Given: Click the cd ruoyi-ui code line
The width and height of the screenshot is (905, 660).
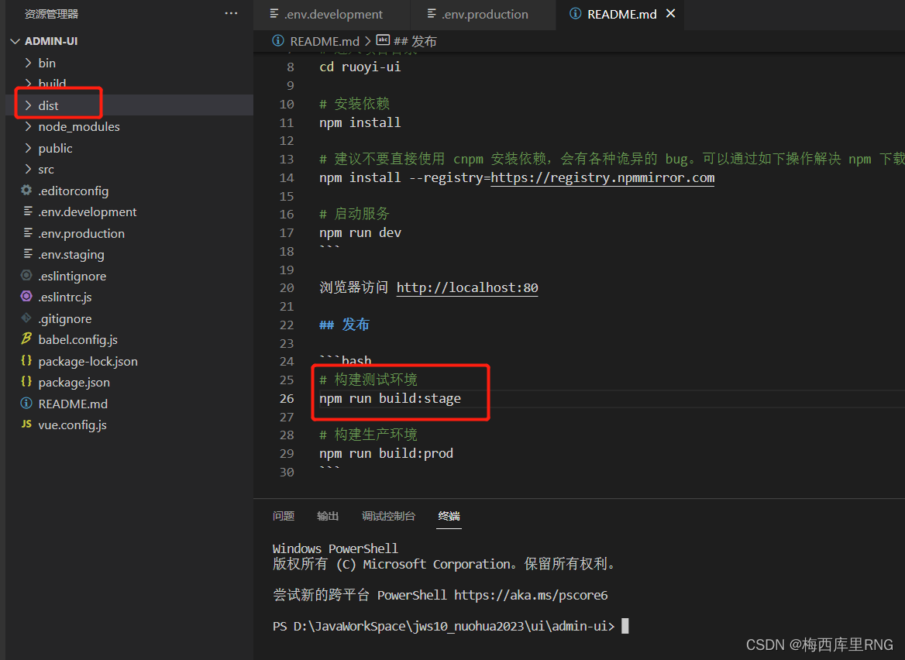Looking at the screenshot, I should click(x=360, y=67).
